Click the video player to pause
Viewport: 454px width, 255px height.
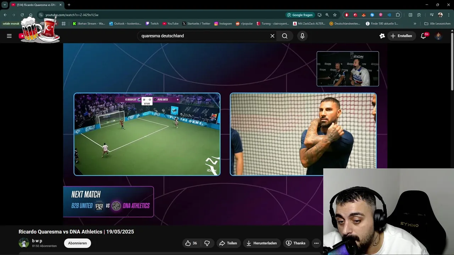(225, 134)
